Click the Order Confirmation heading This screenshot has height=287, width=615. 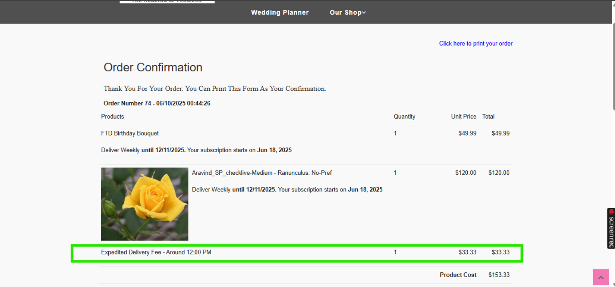pos(153,67)
